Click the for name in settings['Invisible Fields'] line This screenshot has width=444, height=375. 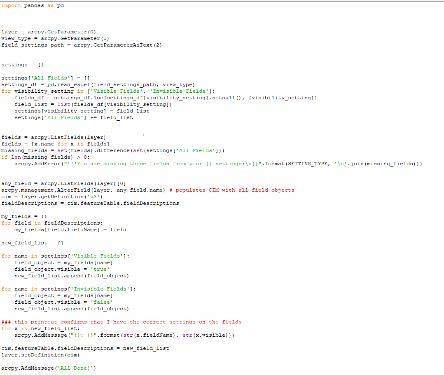(68, 289)
